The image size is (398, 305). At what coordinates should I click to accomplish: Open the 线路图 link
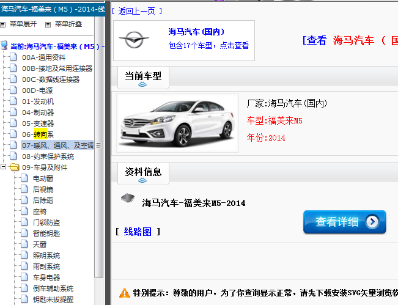(x=138, y=232)
